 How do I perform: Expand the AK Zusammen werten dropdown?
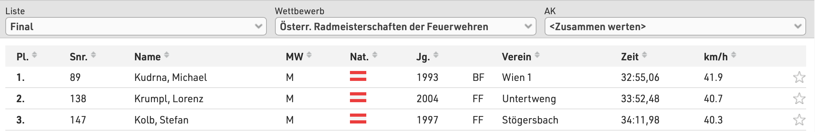pos(675,26)
